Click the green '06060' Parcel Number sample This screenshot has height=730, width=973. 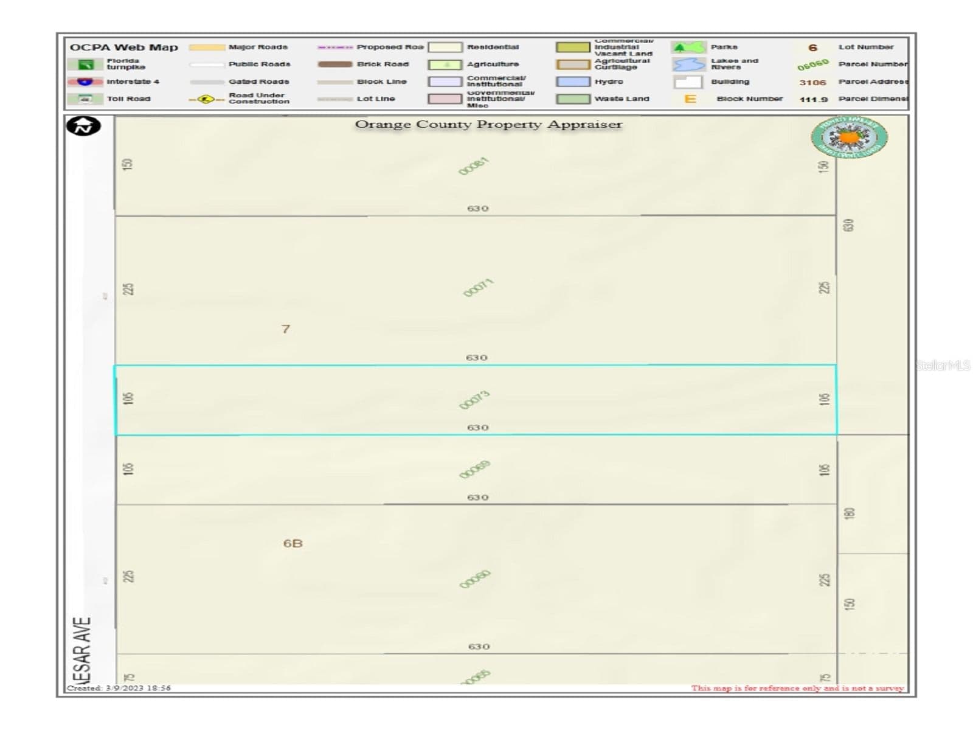812,64
